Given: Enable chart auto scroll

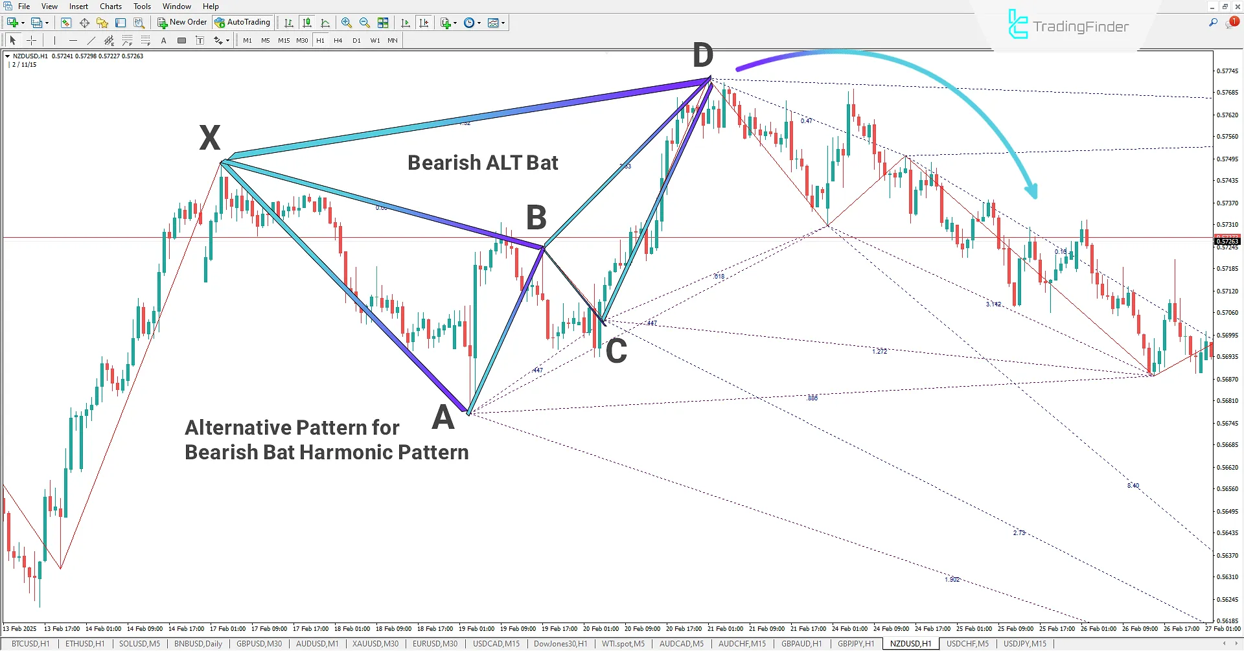Looking at the screenshot, I should click(406, 23).
